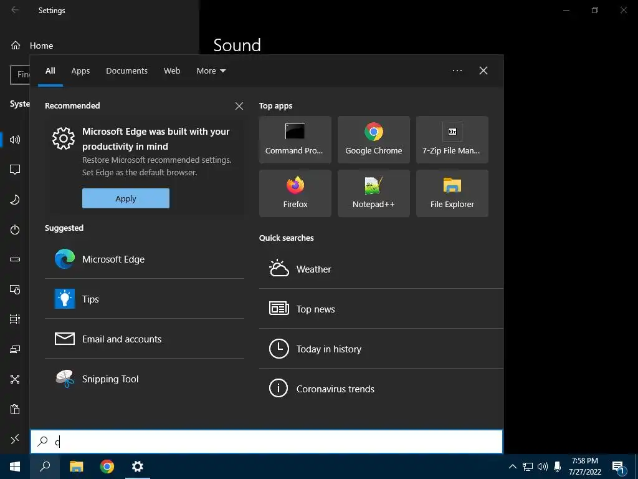Switch to the All search tab
This screenshot has height=479, width=638.
click(50, 71)
